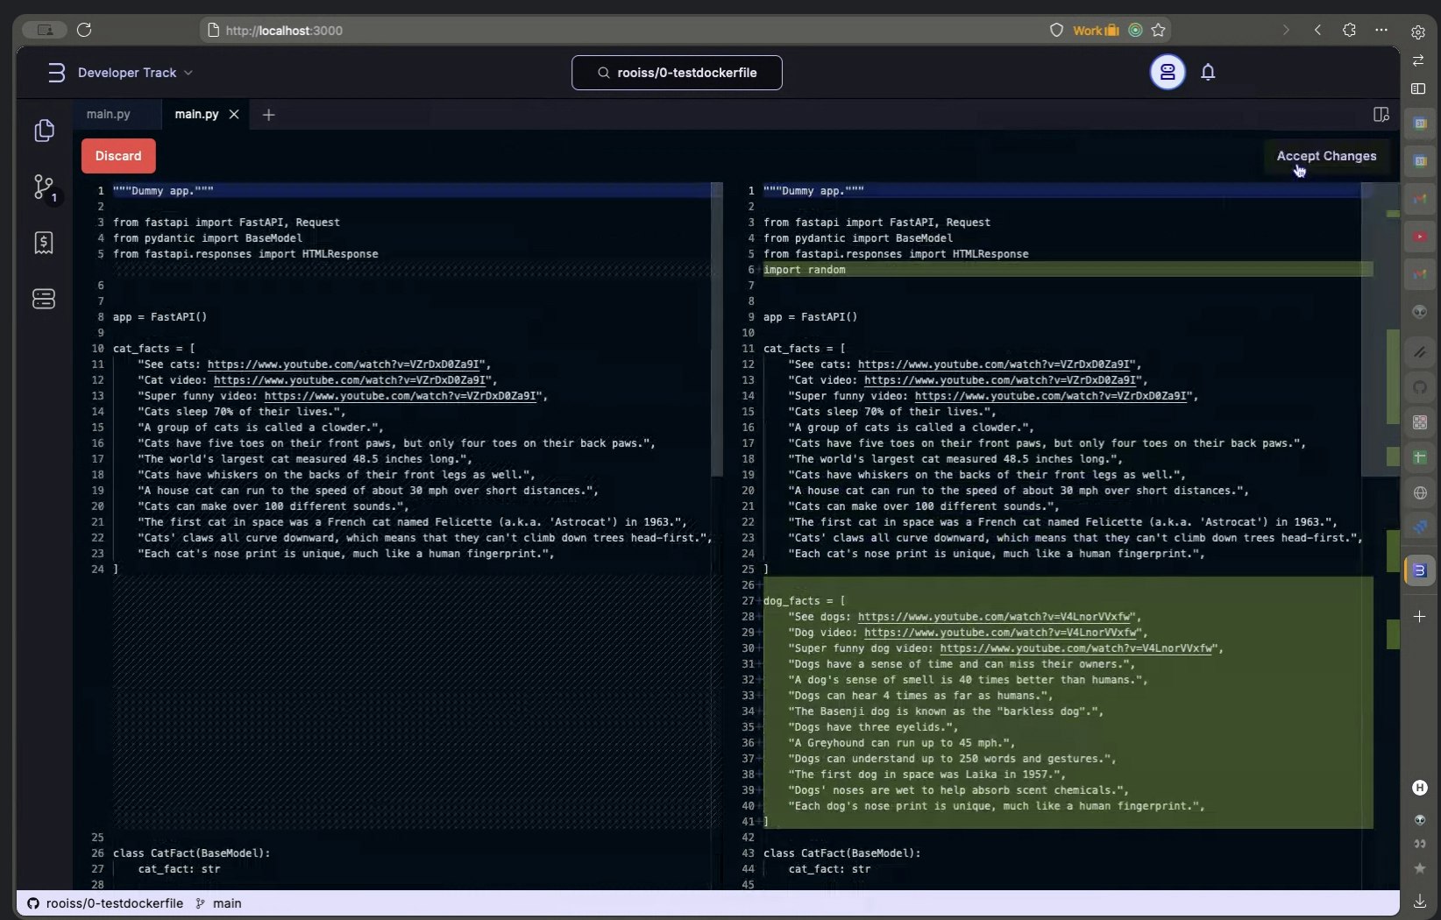Open downloads icon at sidebar bottom

1419,901
